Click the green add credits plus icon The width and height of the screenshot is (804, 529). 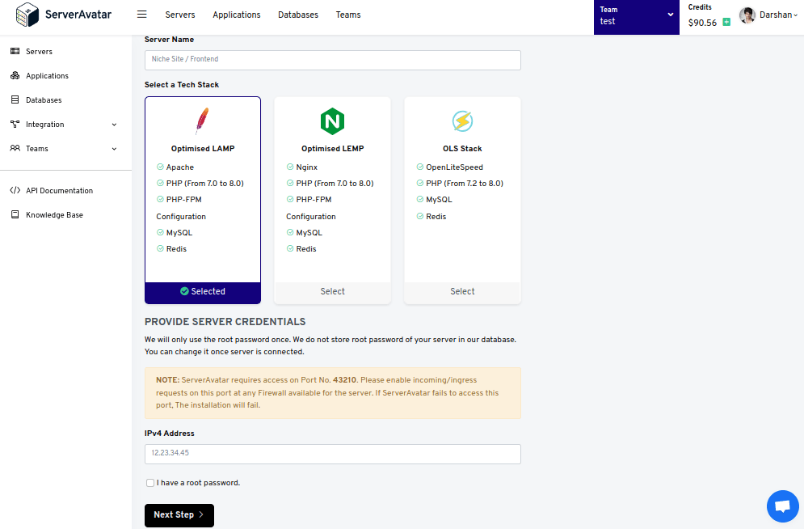[726, 22]
